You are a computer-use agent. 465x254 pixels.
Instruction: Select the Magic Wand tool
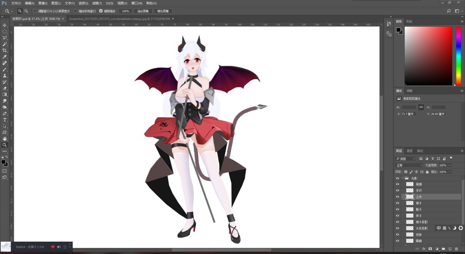coord(4,44)
